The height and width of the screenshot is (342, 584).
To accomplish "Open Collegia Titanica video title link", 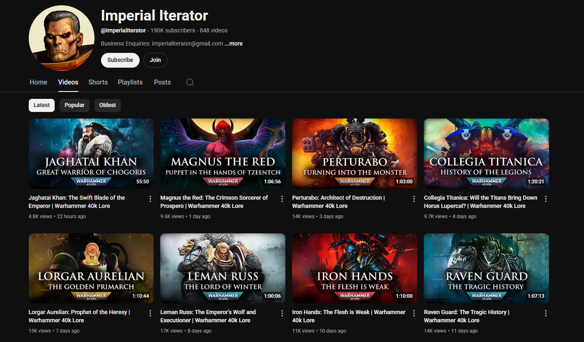I will click(481, 202).
